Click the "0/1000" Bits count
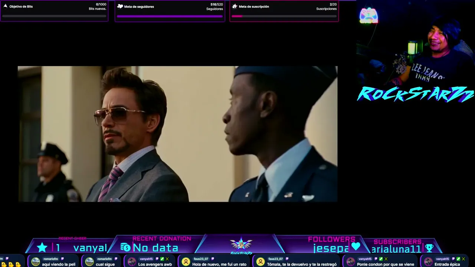Image resolution: width=475 pixels, height=267 pixels. [101, 4]
